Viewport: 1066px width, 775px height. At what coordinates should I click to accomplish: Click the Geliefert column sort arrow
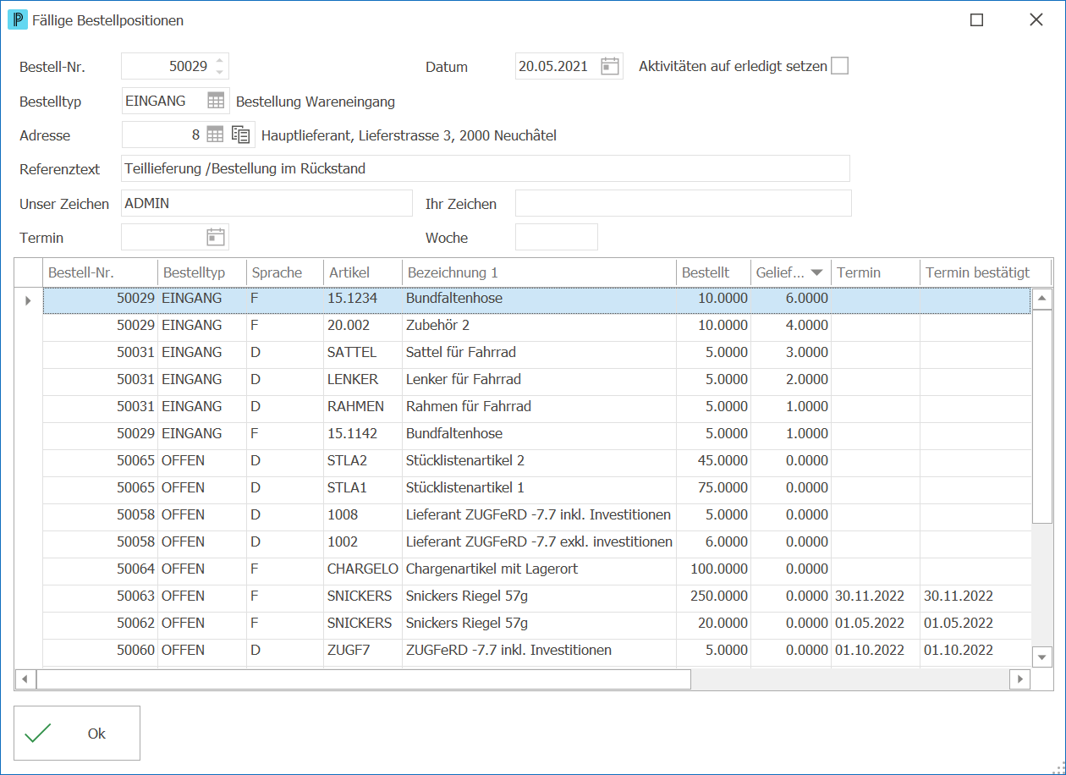point(816,272)
